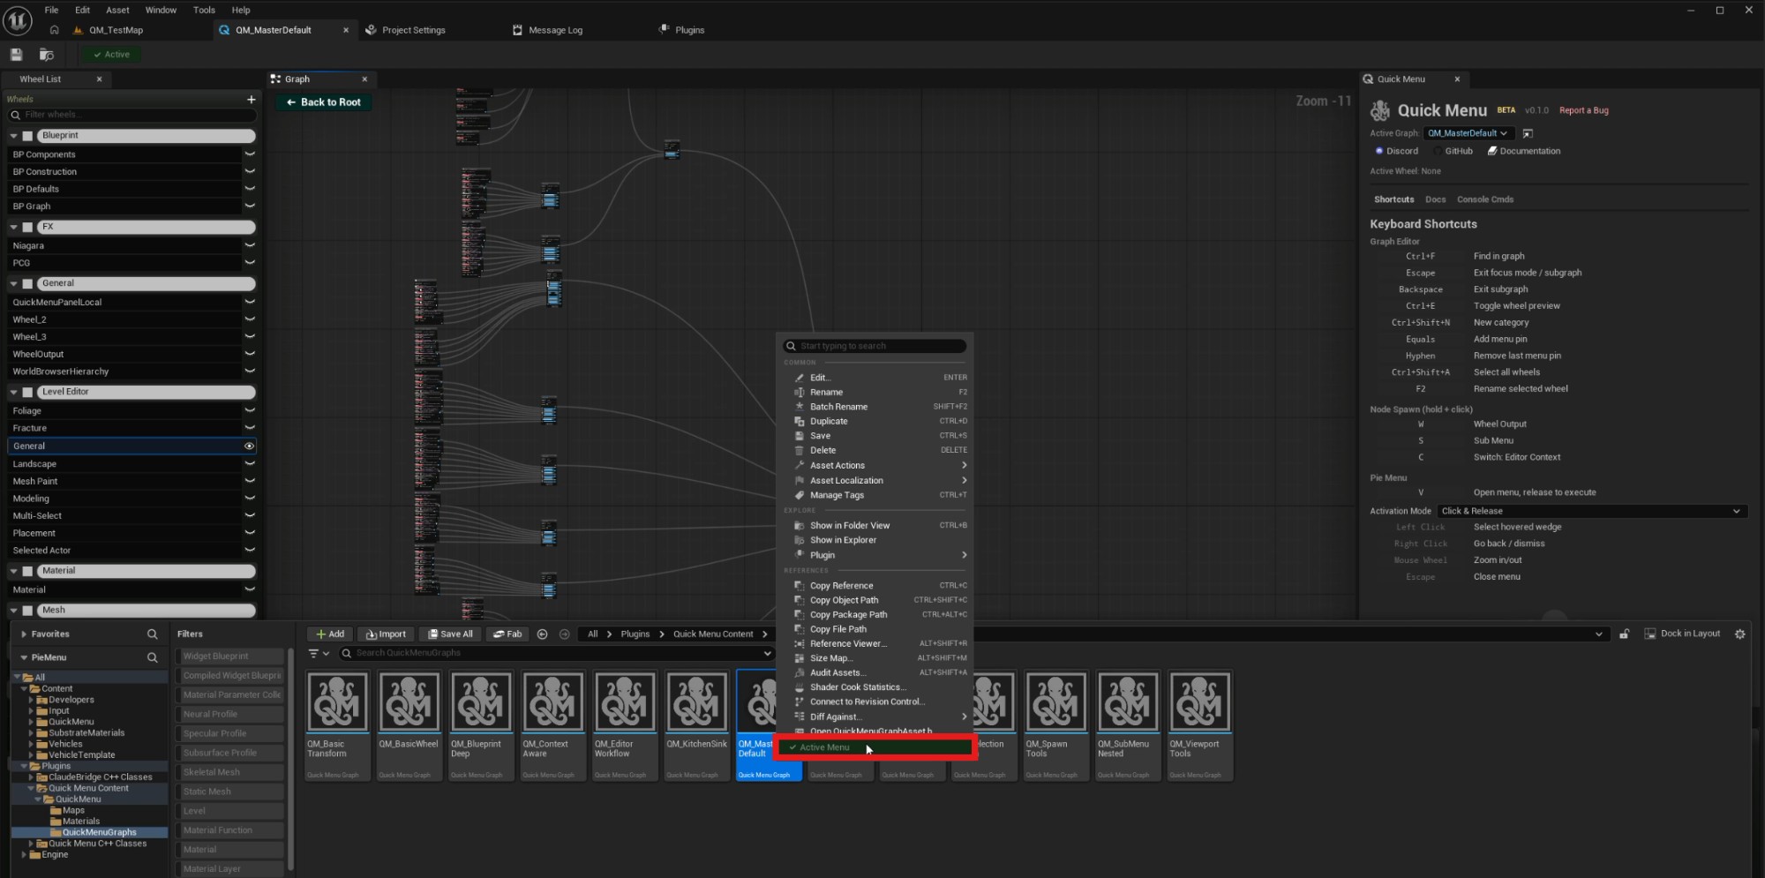Toggle the Blueprint category checkbox
This screenshot has width=1765, height=878.
pyautogui.click(x=27, y=136)
